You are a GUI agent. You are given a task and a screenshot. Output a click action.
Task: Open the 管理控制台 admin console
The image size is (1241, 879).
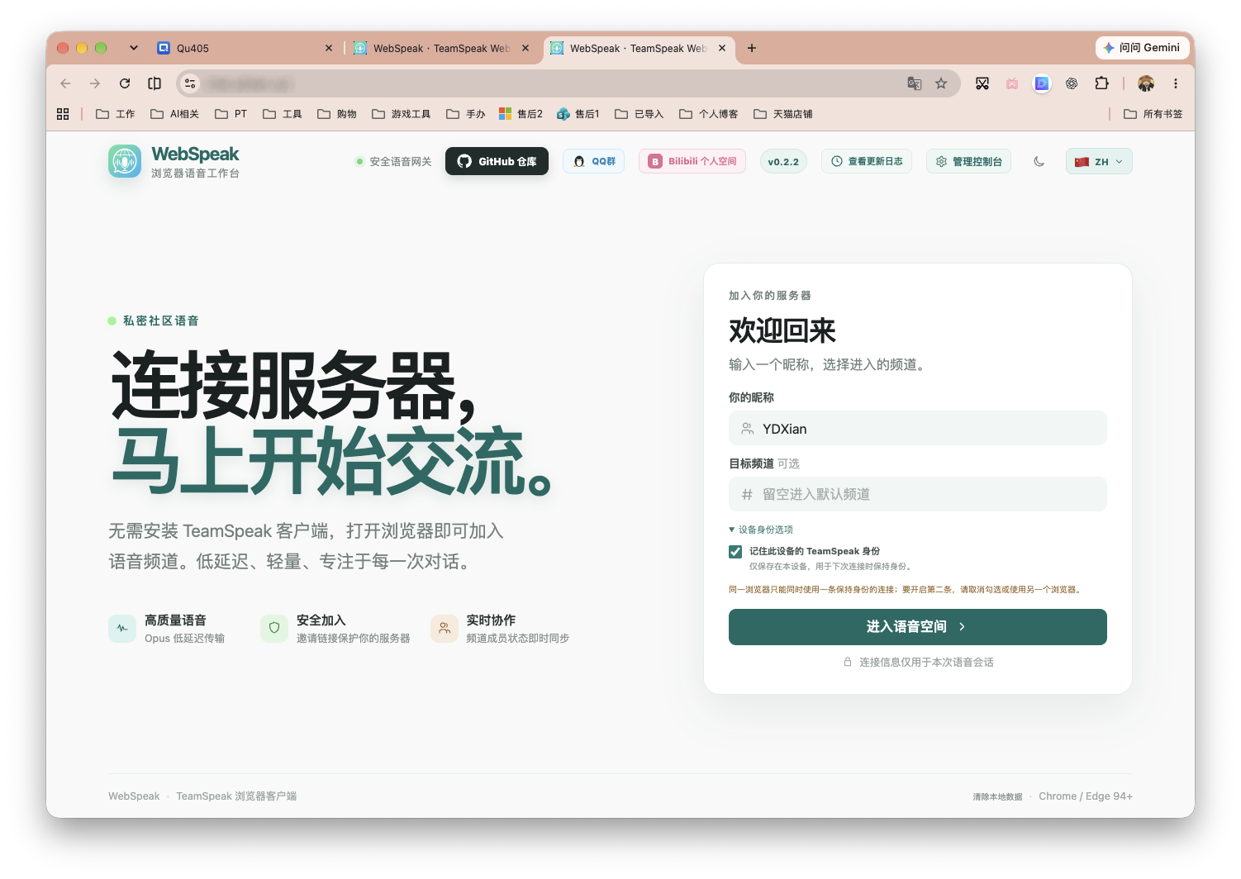968,162
